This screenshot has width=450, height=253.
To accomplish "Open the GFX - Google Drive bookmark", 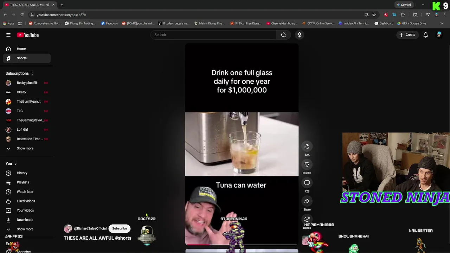I will coord(412,24).
